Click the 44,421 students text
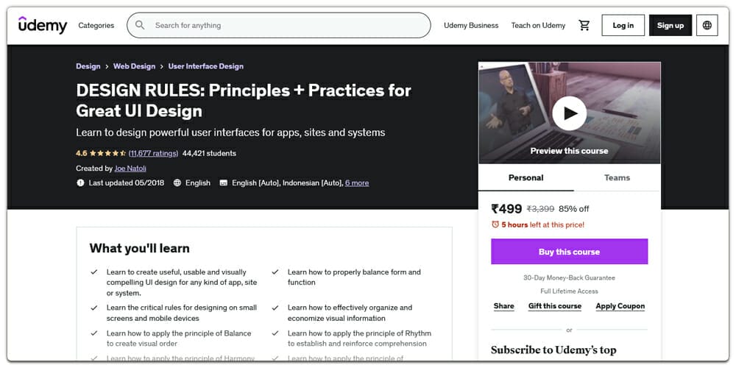Image resolution: width=736 pixels, height=368 pixels. click(209, 153)
